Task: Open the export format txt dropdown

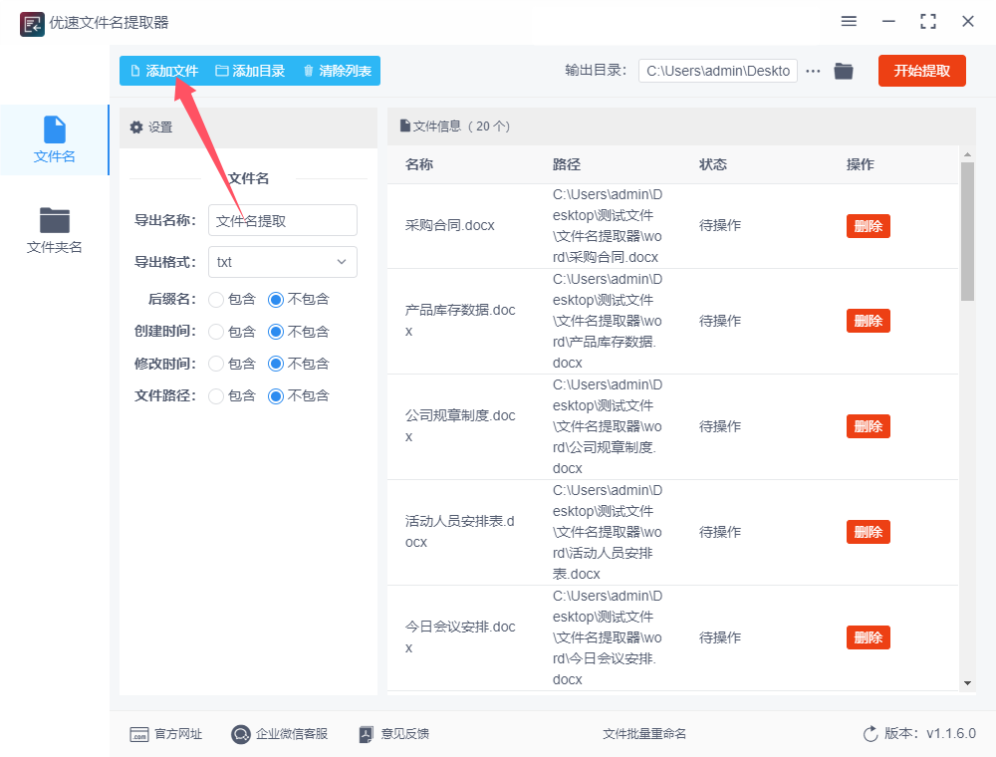Action: pos(283,262)
